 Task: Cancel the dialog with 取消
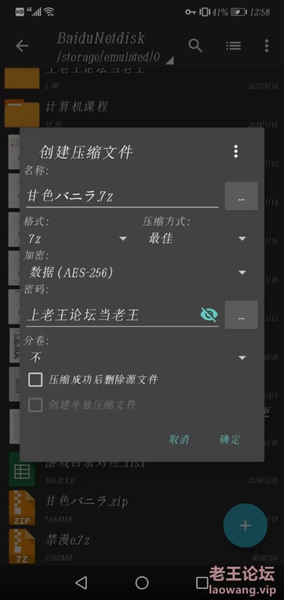point(179,439)
